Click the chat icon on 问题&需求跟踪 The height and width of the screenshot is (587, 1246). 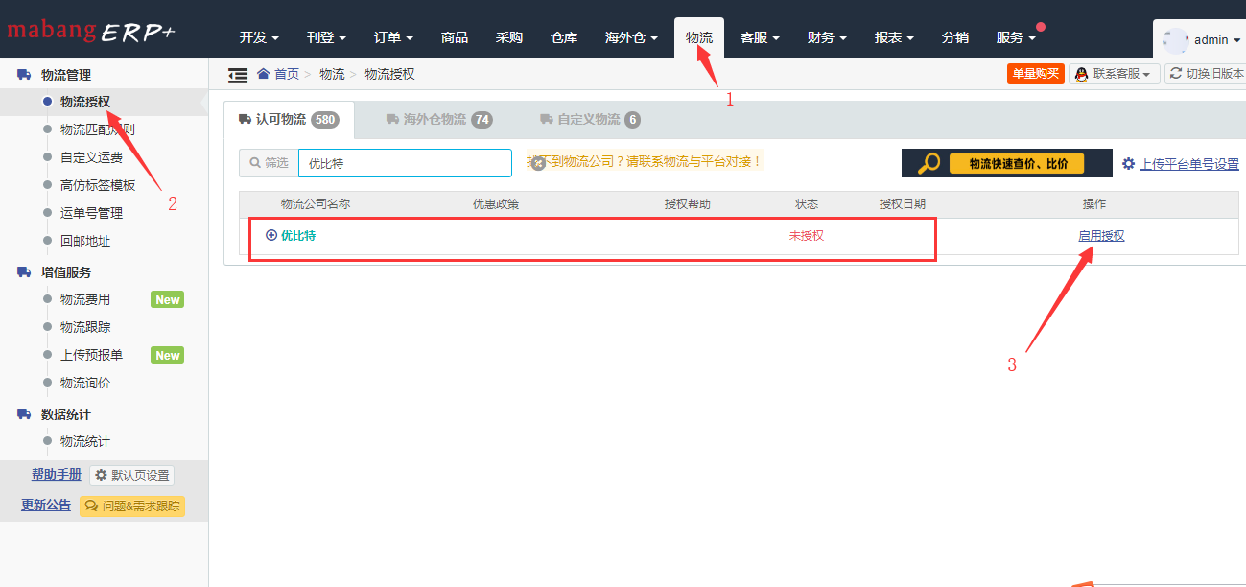[x=92, y=505]
